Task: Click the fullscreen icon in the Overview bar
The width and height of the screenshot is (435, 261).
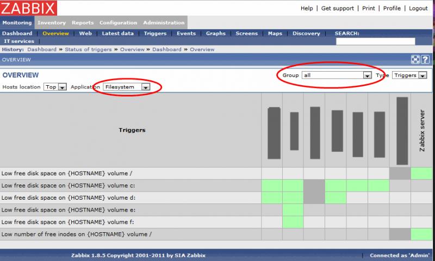Action: pyautogui.click(x=415, y=60)
